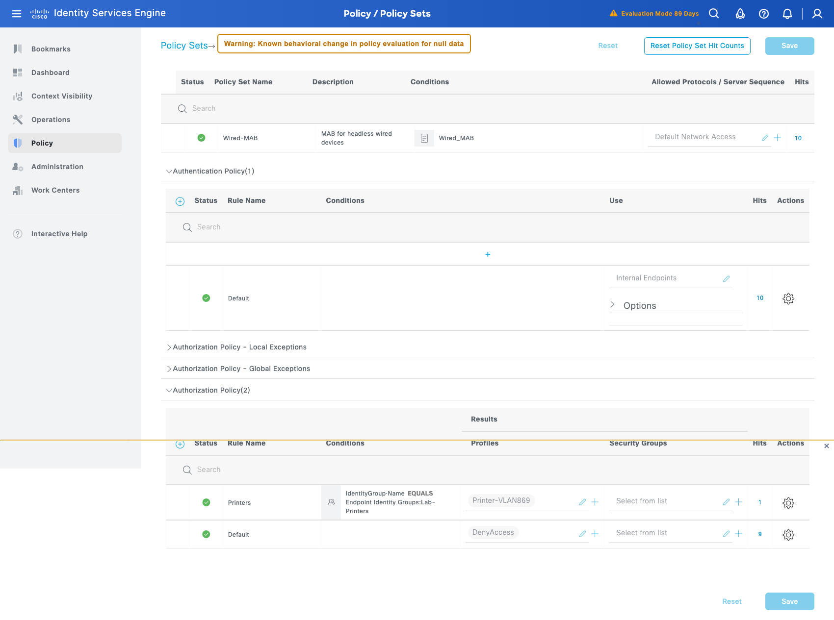Open the gear actions for the Printers rule
The width and height of the screenshot is (834, 620).
[x=788, y=503]
